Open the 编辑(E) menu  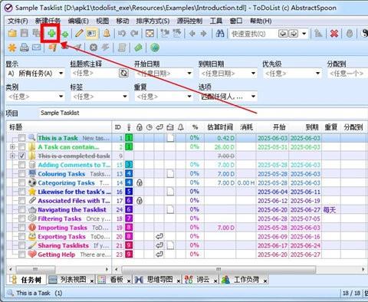(78, 21)
